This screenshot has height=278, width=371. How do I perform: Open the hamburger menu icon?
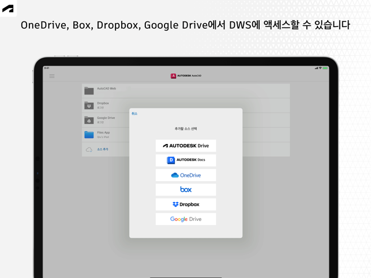coord(52,76)
